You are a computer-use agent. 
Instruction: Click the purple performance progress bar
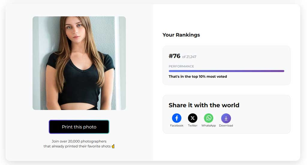(x=226, y=71)
